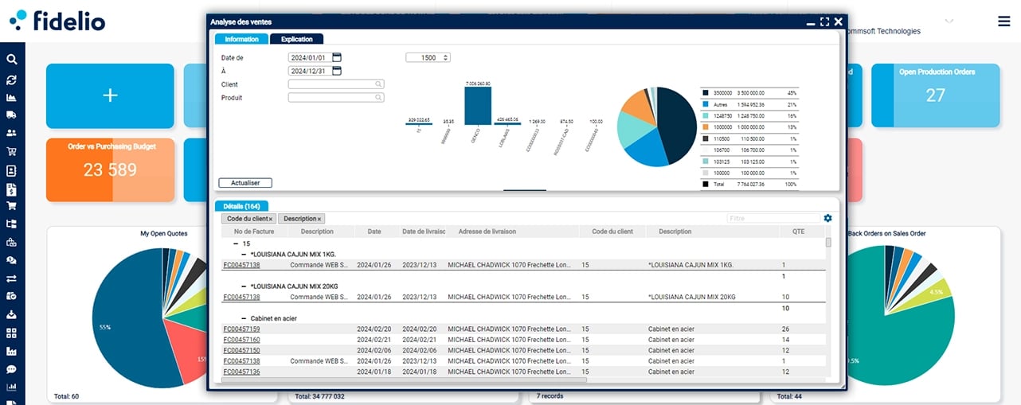The width and height of the screenshot is (1021, 405).
Task: Click the search magnifier in Client field
Action: coord(378,84)
